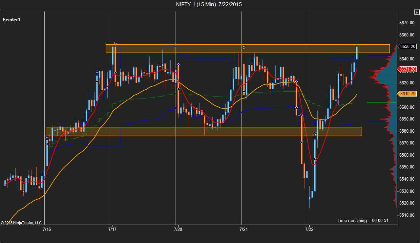Viewport: 420px width, 243px height.
Task: Click the green line on the volume profile
Action: tap(382, 102)
